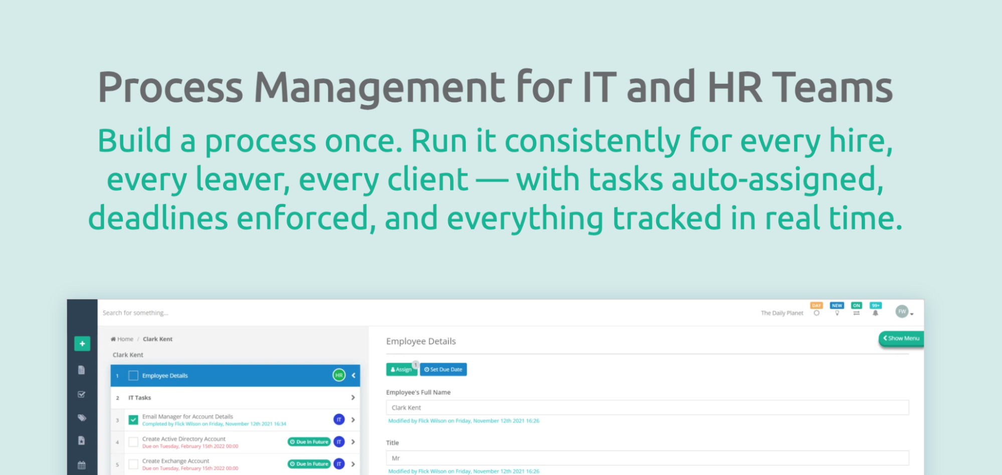Click Due In Future badge on Active Directory row
The width and height of the screenshot is (1002, 475).
(309, 442)
